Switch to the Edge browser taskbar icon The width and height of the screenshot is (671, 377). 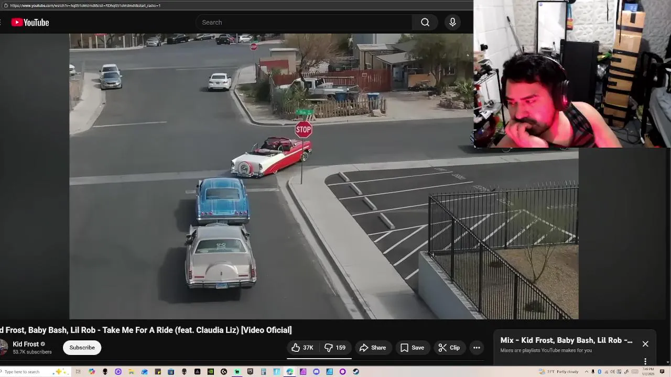289,372
